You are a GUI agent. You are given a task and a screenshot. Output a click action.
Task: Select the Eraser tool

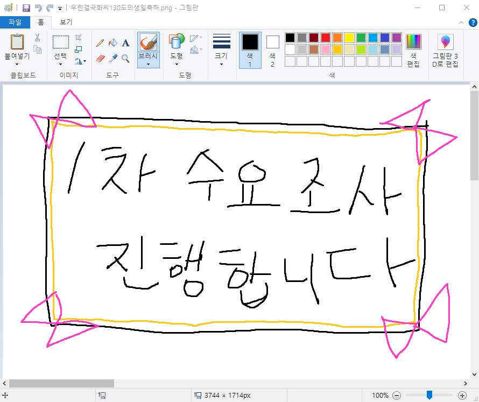coord(101,58)
